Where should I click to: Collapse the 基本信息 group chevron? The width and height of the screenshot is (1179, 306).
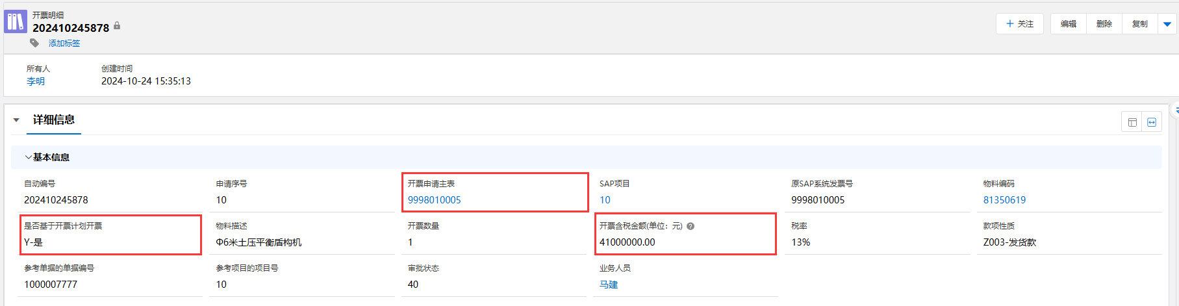point(28,157)
